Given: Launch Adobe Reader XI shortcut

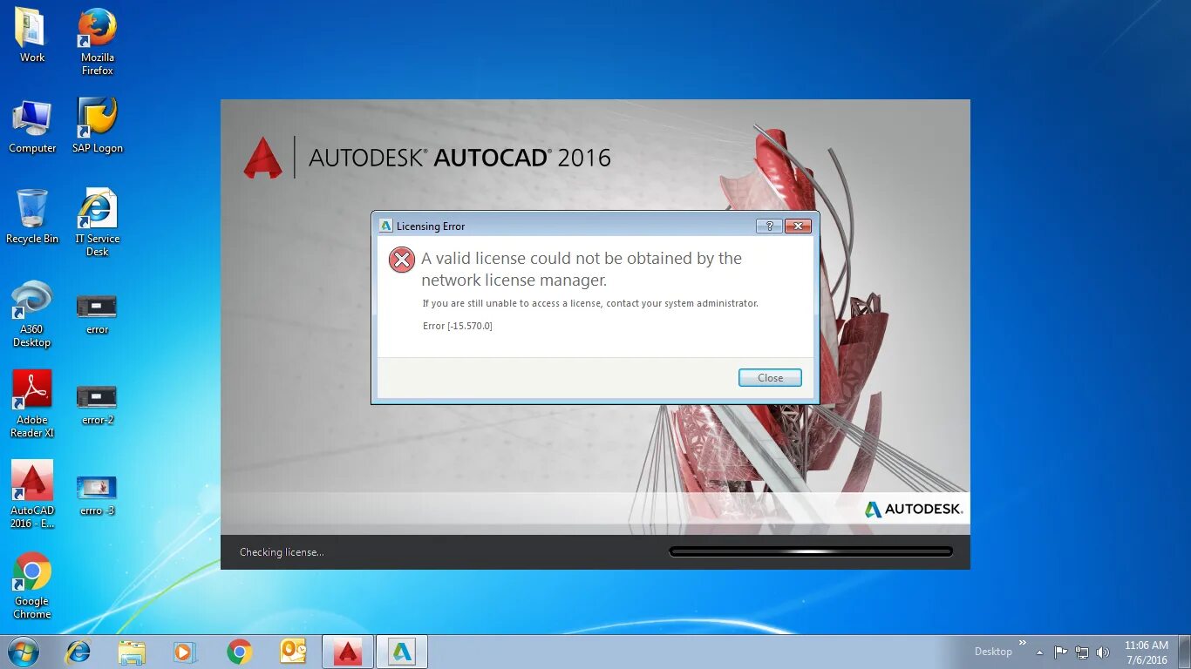Looking at the screenshot, I should [x=32, y=404].
